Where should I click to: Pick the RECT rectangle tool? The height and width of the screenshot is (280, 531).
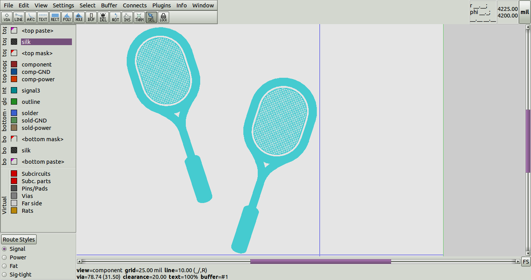(54, 17)
